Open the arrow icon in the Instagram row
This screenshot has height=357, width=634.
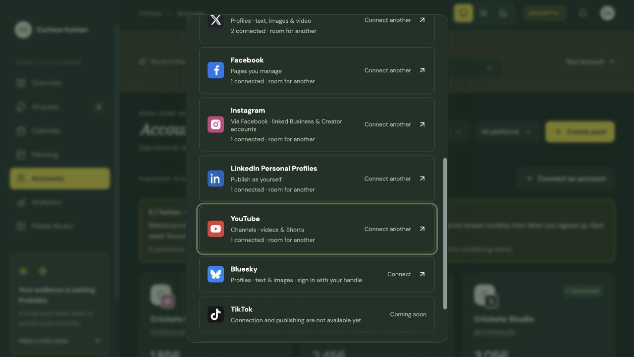pos(422,124)
